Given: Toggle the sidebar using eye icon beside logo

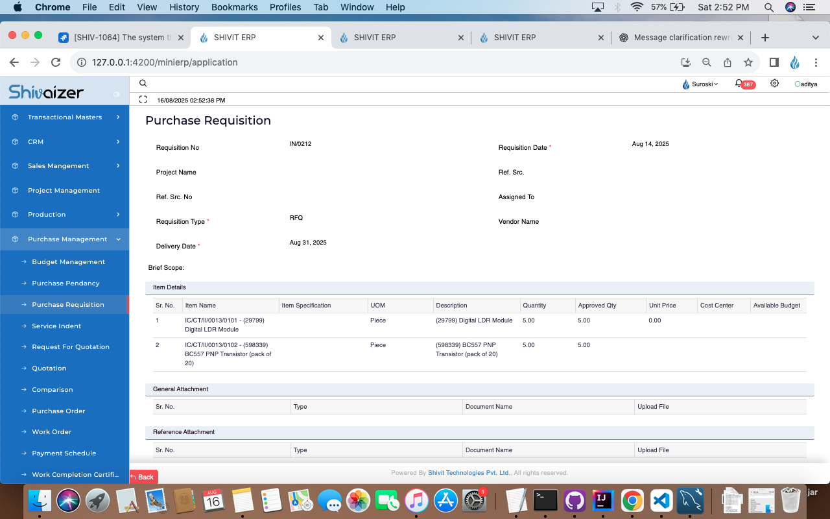Looking at the screenshot, I should click(117, 94).
